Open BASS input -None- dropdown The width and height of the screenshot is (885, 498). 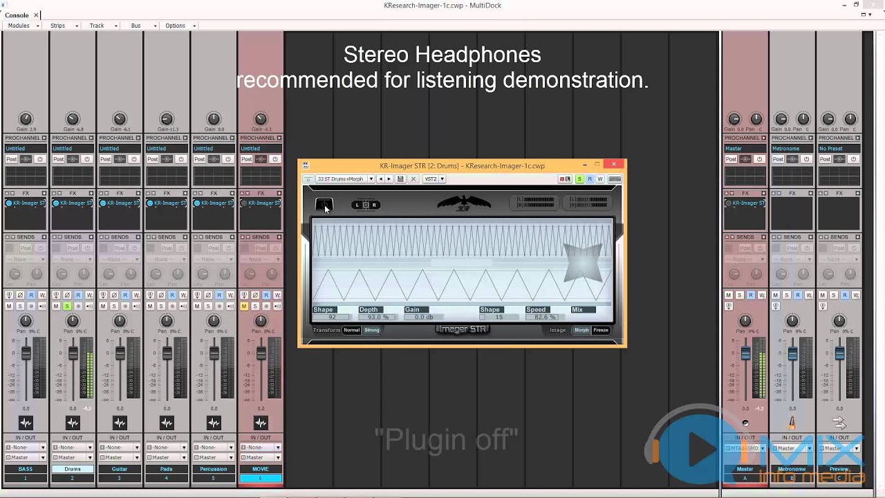click(26, 448)
